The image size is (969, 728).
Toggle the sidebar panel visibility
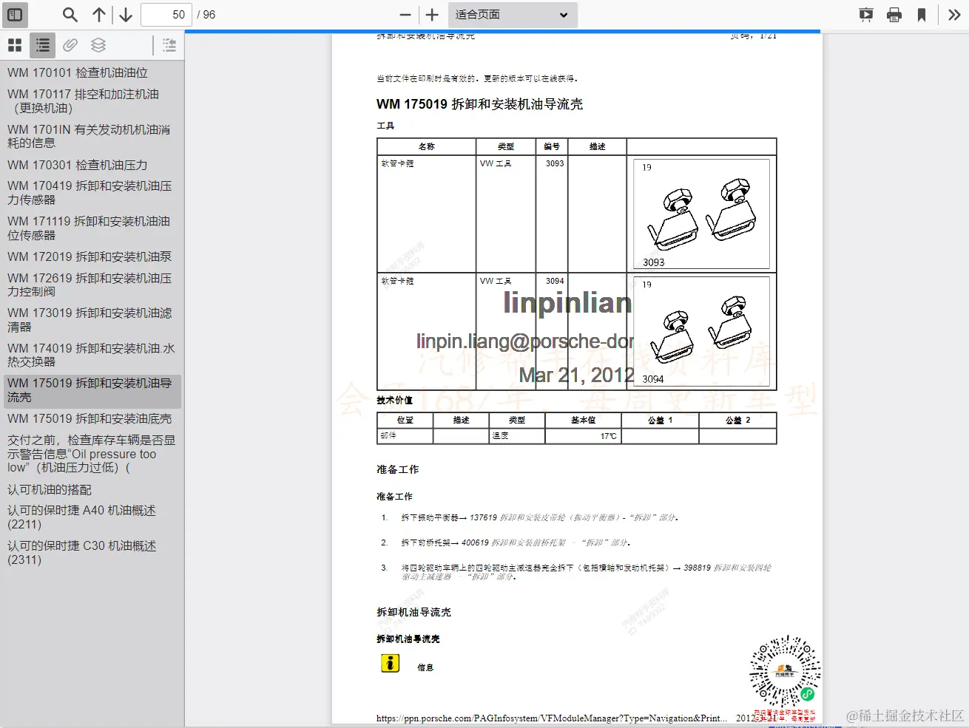click(x=15, y=15)
